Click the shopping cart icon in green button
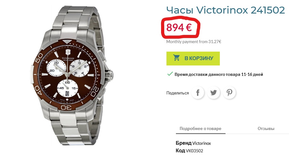The image size is (289, 158). pyautogui.click(x=176, y=58)
